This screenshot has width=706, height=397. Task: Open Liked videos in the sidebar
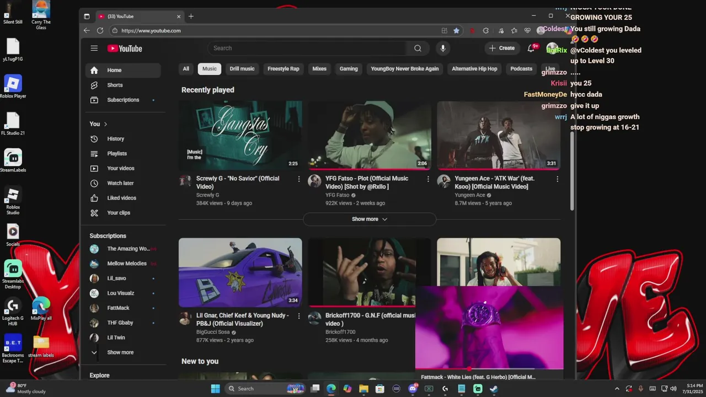click(122, 198)
